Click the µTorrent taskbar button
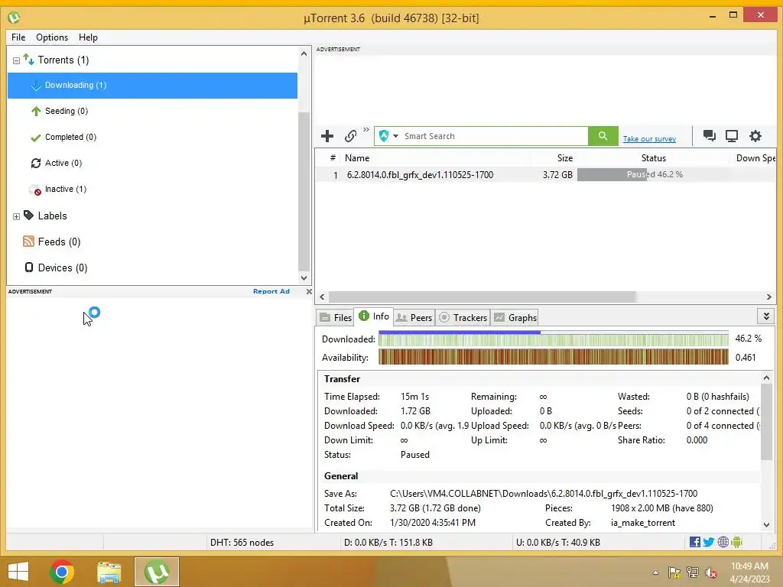 click(156, 572)
